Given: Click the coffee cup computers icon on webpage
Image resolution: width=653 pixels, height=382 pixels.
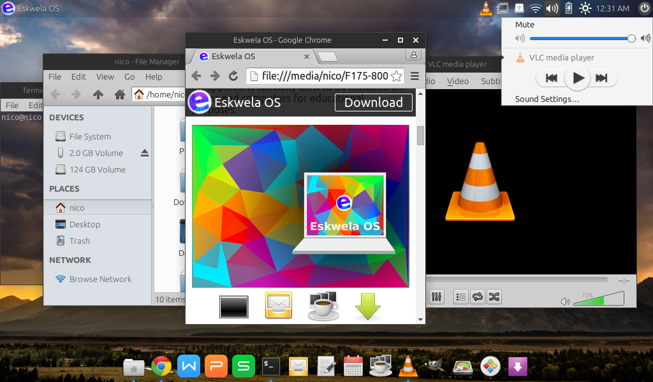Looking at the screenshot, I should coord(323,306).
